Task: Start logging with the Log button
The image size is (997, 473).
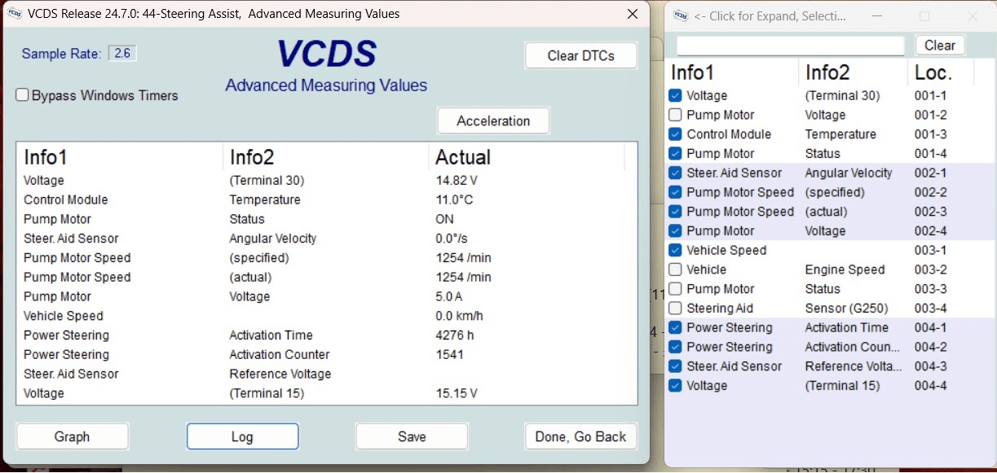Action: pos(242,436)
